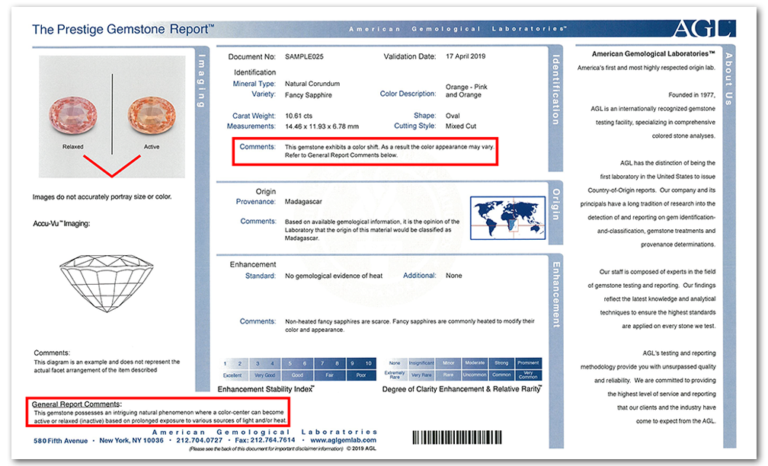Click the barcode at the bottom
The height and width of the screenshot is (466, 768).
(x=457, y=437)
